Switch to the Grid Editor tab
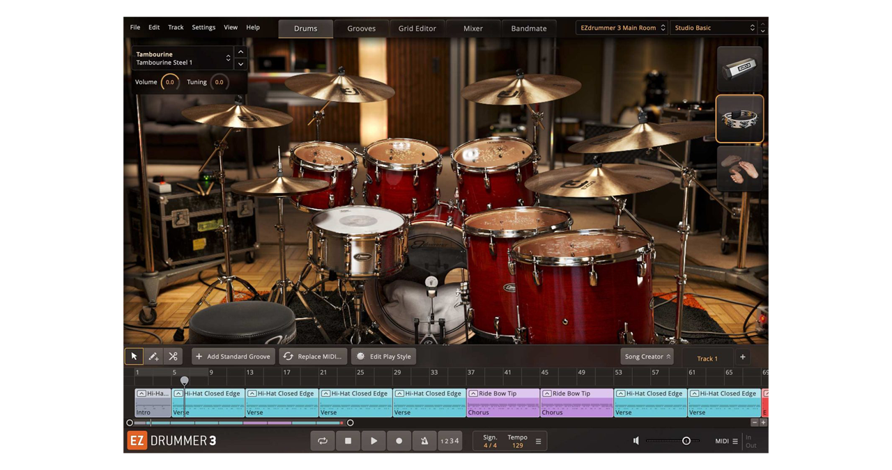The image size is (892, 470). [x=417, y=29]
